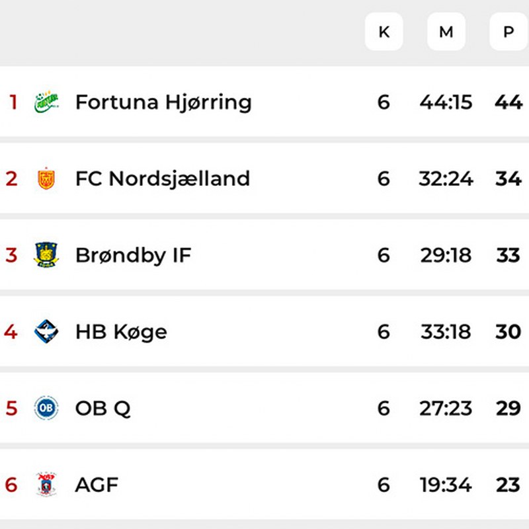This screenshot has height=529, width=529.
Task: Sort table by the P column header
Action: (508, 32)
